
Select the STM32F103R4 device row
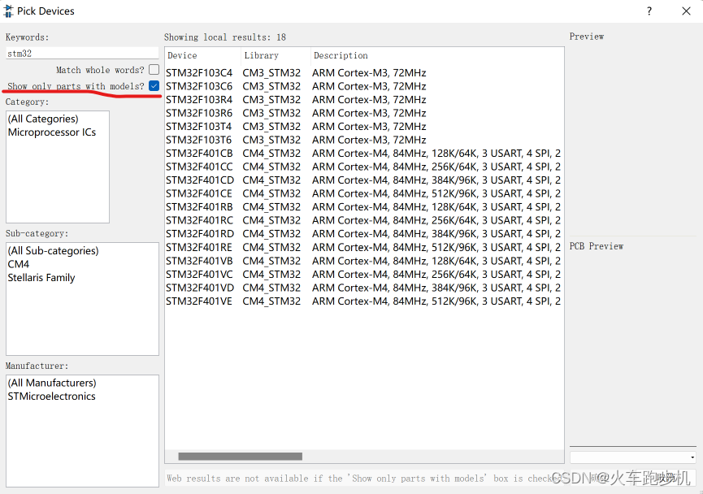pos(363,99)
